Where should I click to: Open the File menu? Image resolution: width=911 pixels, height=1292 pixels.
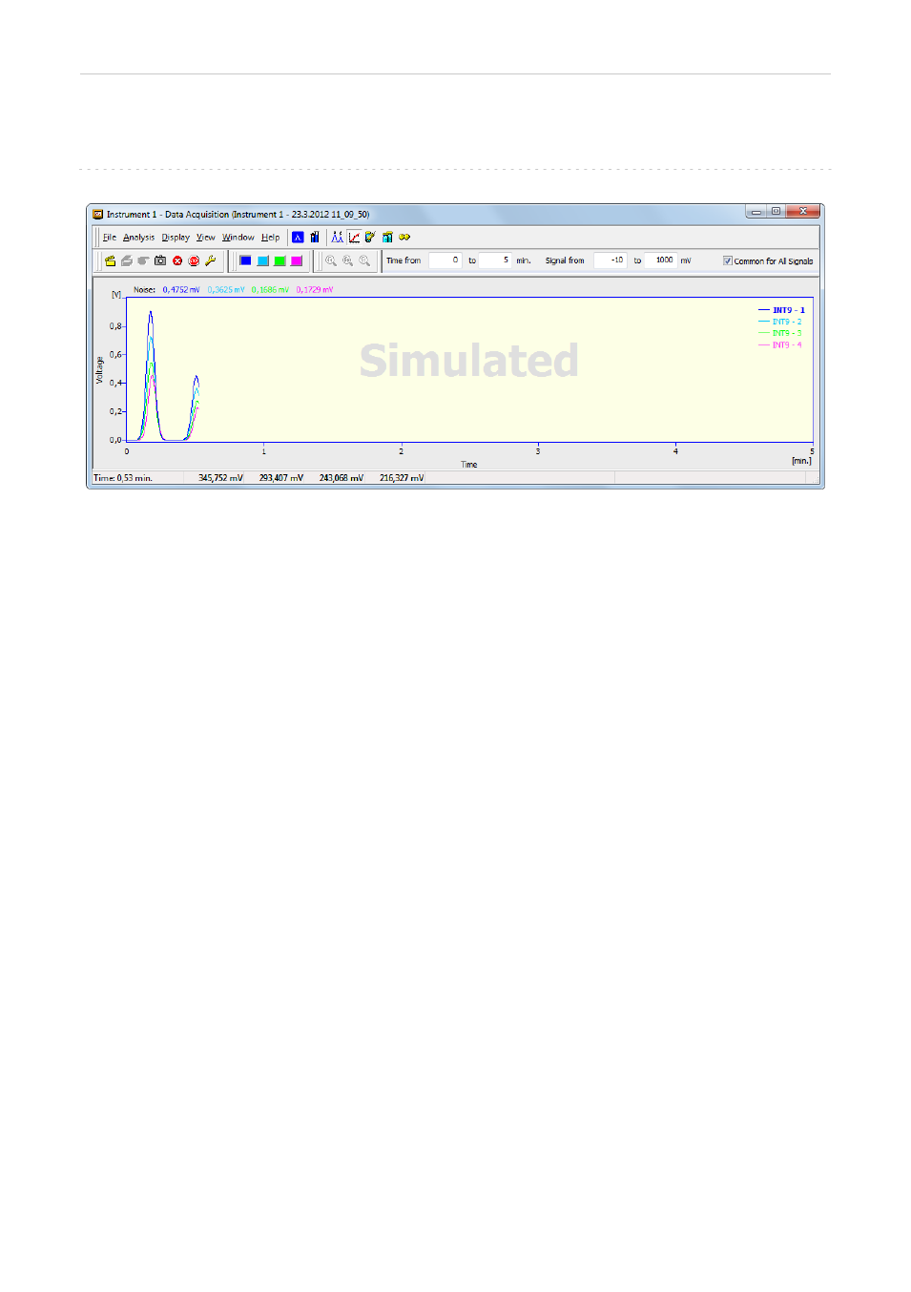110,238
